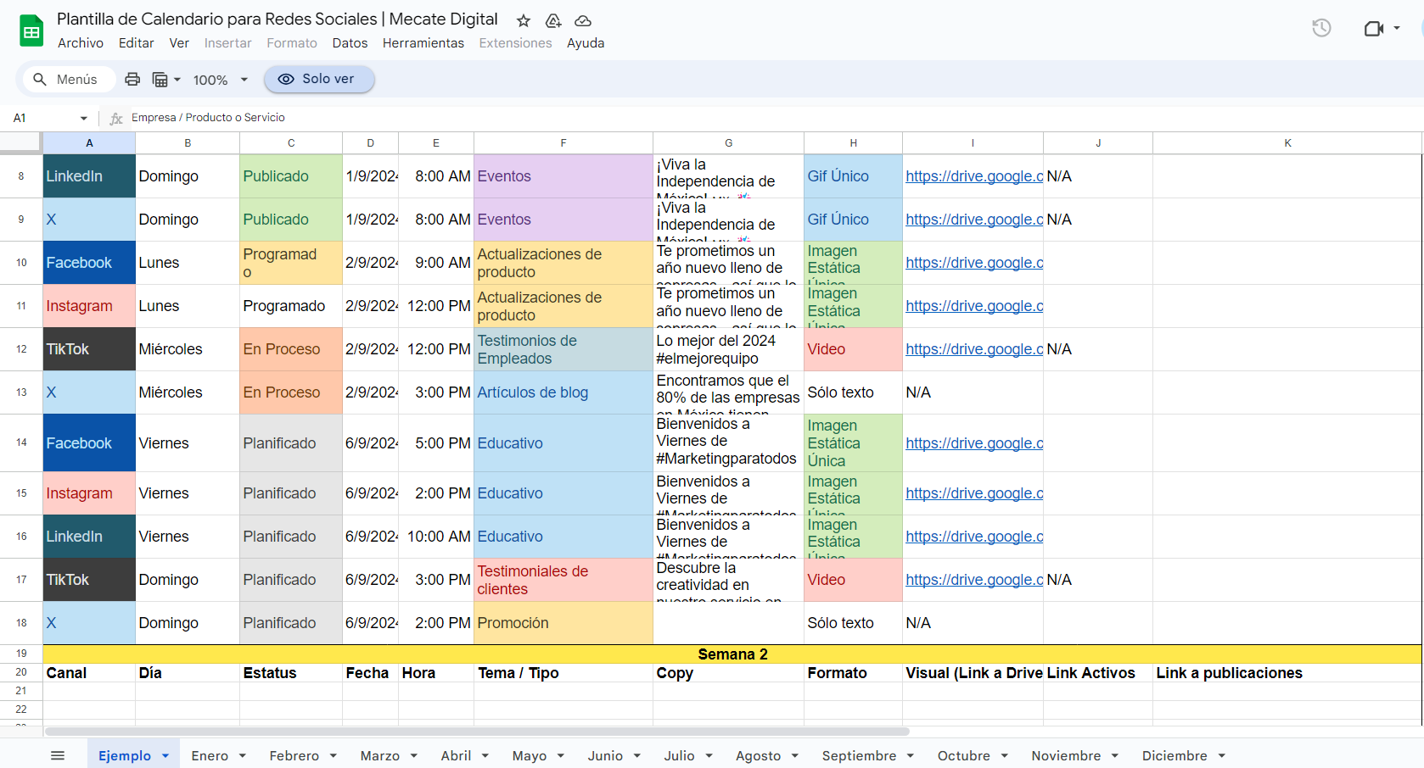Check the cloud save status icon
The width and height of the screenshot is (1424, 768).
click(x=583, y=20)
